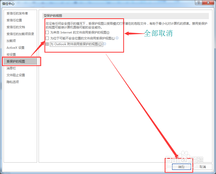The height and width of the screenshot is (174, 216).
Task: Go to 受信任的文档 settings
Action: tap(16, 27)
